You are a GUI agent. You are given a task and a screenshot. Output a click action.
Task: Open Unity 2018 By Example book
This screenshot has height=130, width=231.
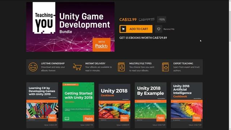[151, 102]
